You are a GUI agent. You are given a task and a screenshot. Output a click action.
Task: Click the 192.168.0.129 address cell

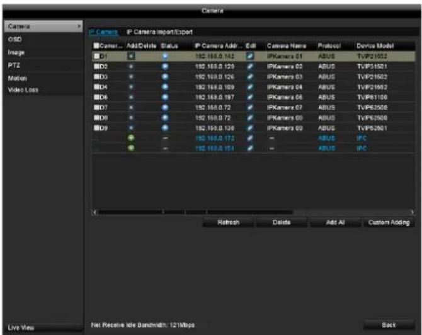click(215, 66)
